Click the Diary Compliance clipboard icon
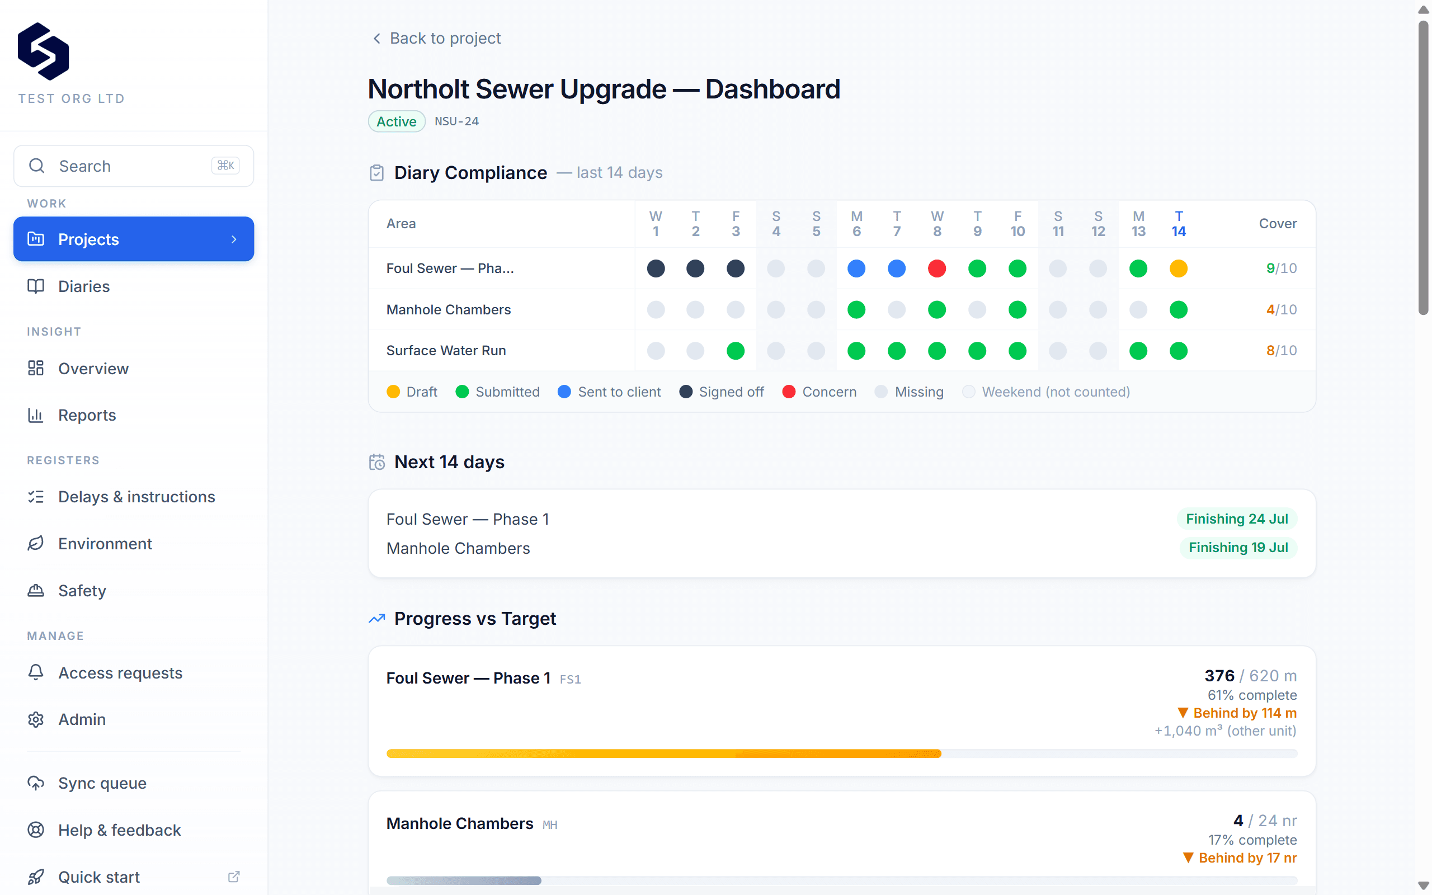The height and width of the screenshot is (895, 1432). coord(377,173)
